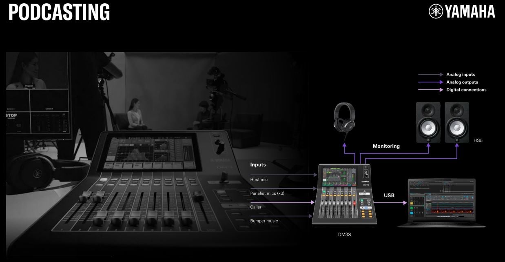The image size is (505, 262).
Task: Click the laptop showing the DAW software
Action: [x=442, y=203]
